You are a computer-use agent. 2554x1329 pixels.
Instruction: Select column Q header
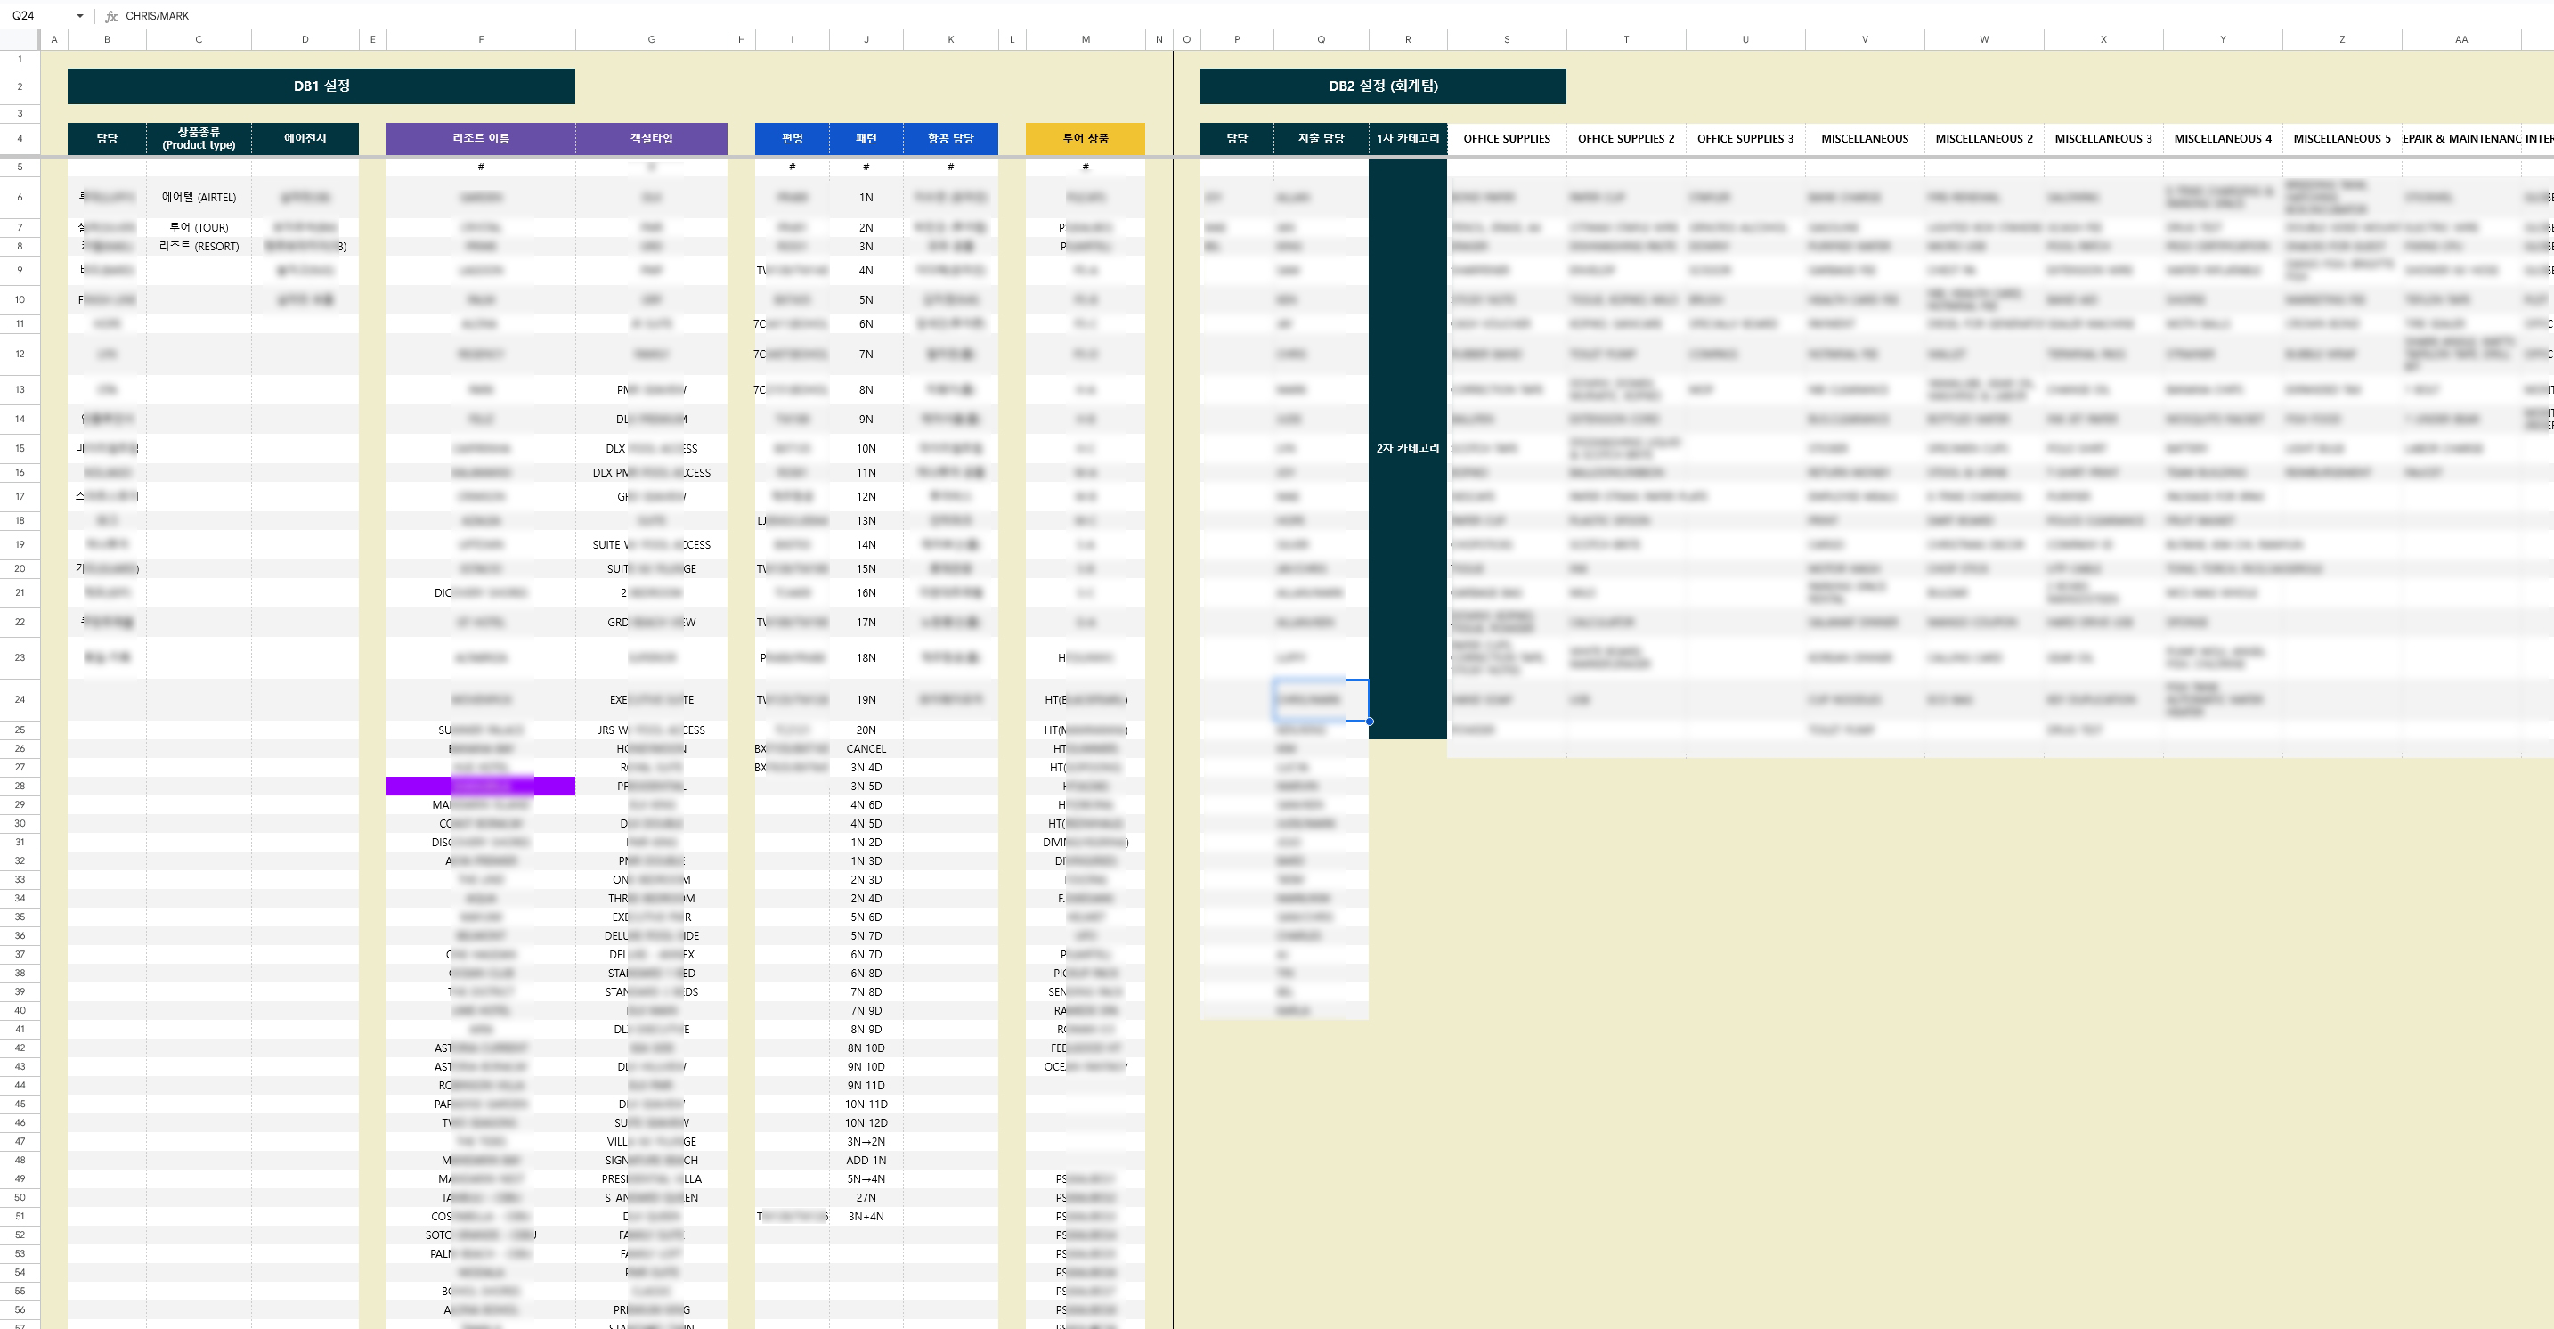click(1321, 40)
